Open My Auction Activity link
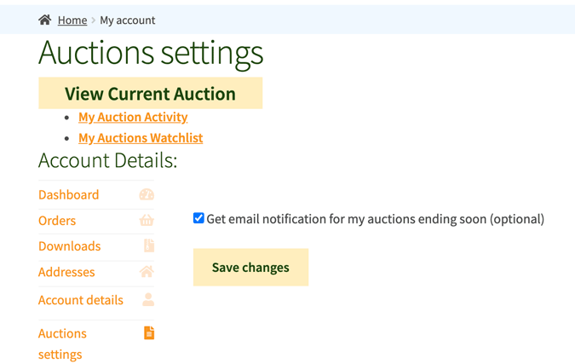Viewport: 575px width, 364px height. 133,117
